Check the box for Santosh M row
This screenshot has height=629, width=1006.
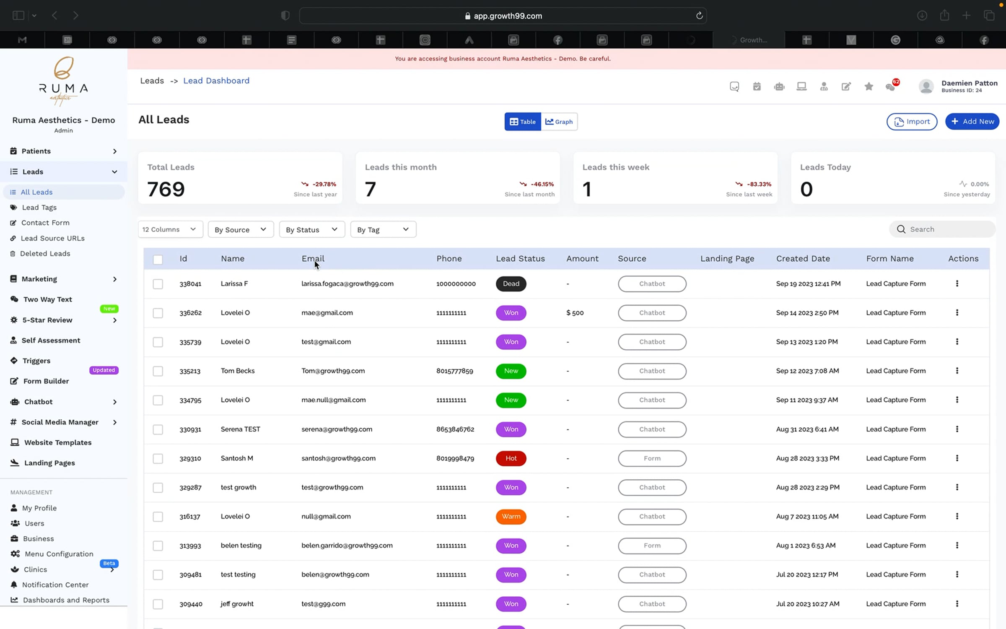[158, 459]
